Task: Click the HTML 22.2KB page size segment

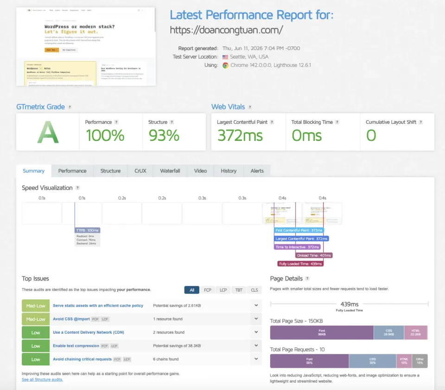Action: coord(415,332)
